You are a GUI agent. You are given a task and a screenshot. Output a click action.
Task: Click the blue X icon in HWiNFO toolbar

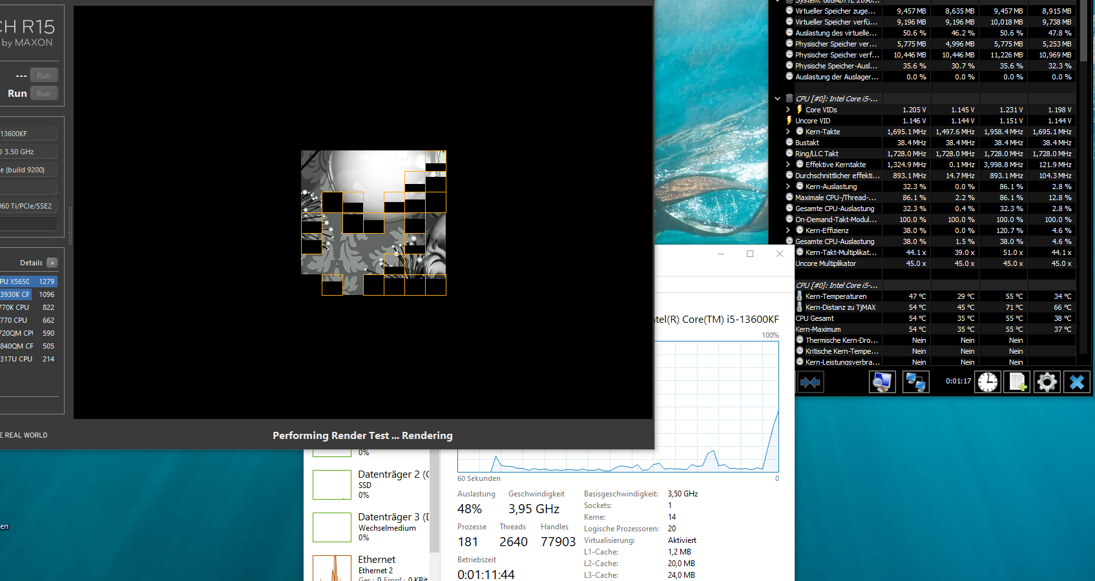click(1077, 382)
